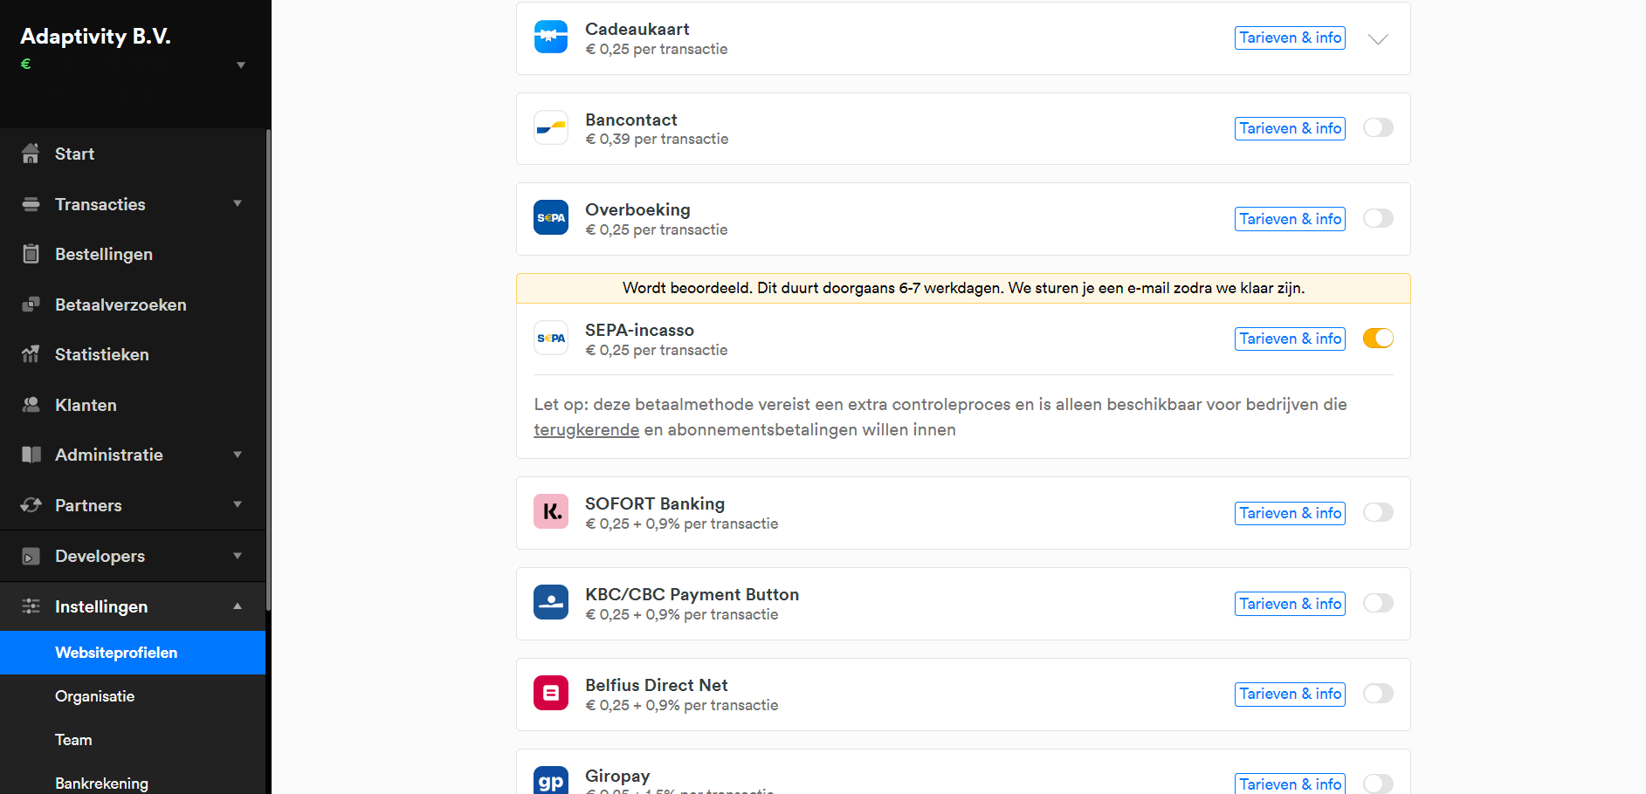
Task: Click the '€ 0,39 per transactie' Bancontact price
Action: tap(657, 140)
